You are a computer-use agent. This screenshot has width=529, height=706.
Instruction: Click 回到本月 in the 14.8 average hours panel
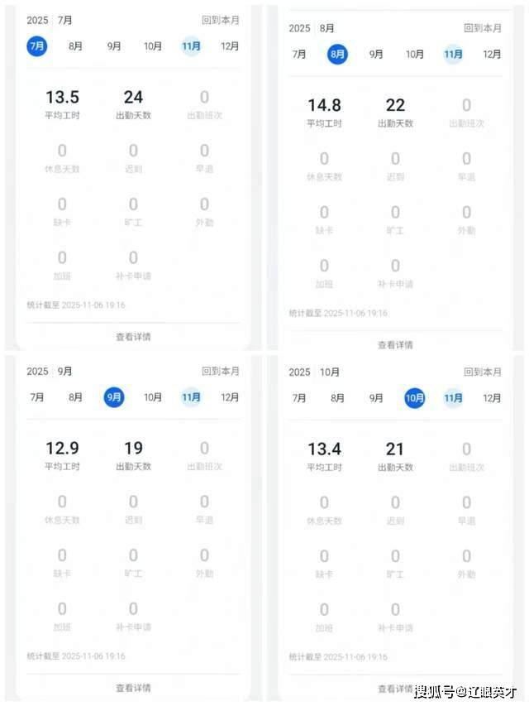click(x=483, y=28)
